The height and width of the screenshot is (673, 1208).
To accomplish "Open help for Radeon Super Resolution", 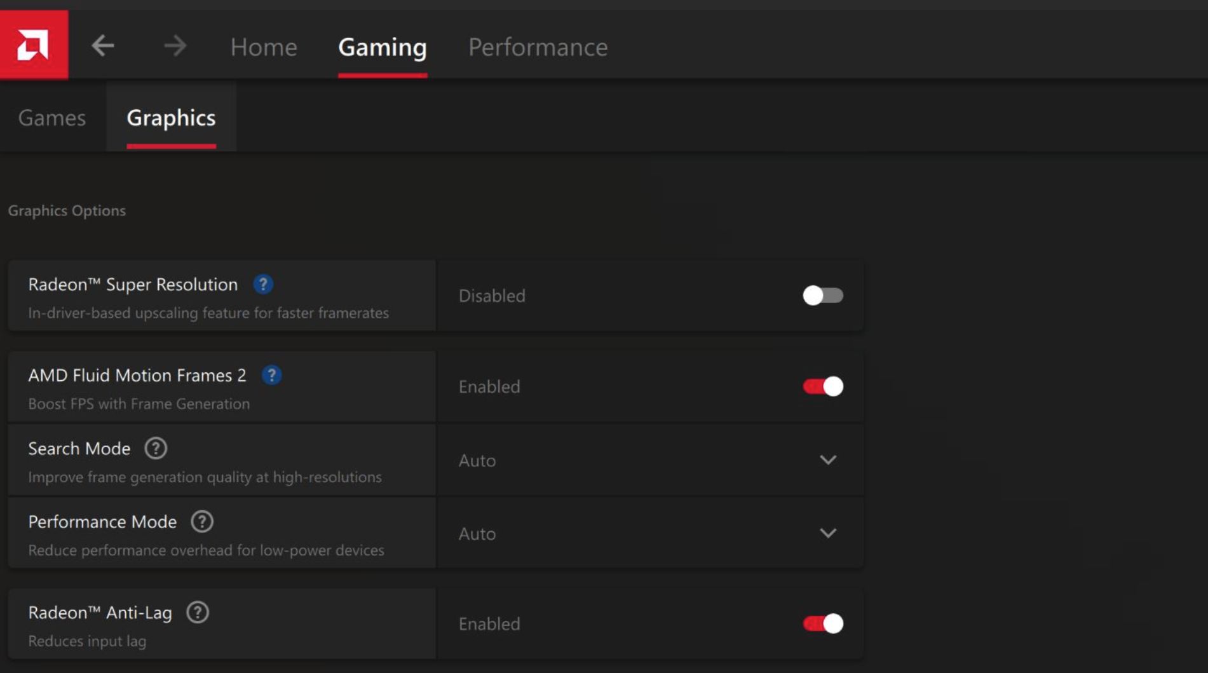I will click(x=263, y=284).
